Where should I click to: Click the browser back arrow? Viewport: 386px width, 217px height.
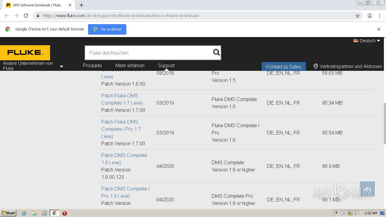coord(7,16)
